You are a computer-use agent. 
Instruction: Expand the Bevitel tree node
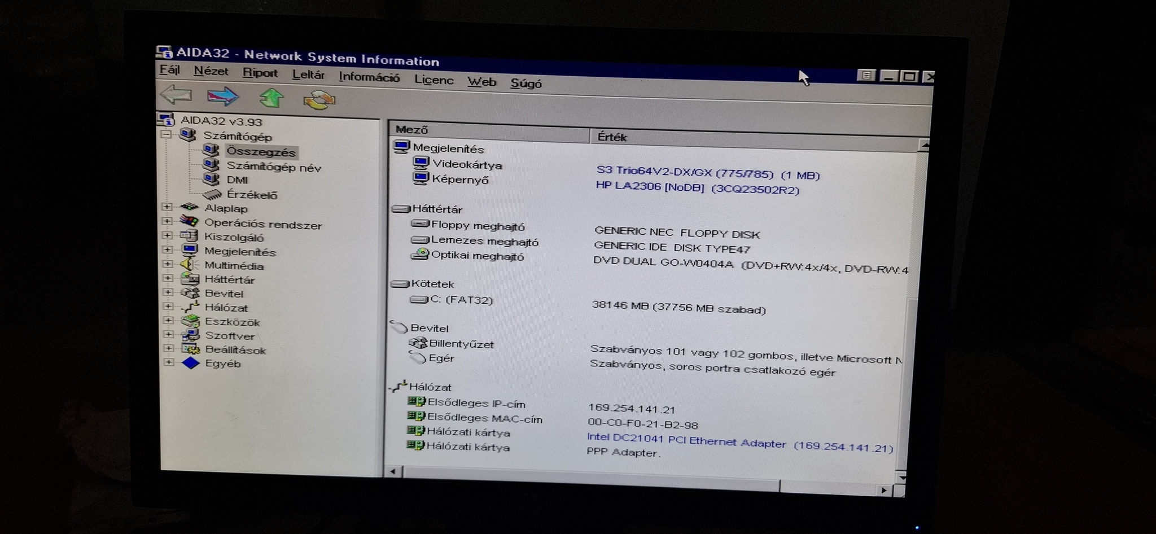[168, 292]
